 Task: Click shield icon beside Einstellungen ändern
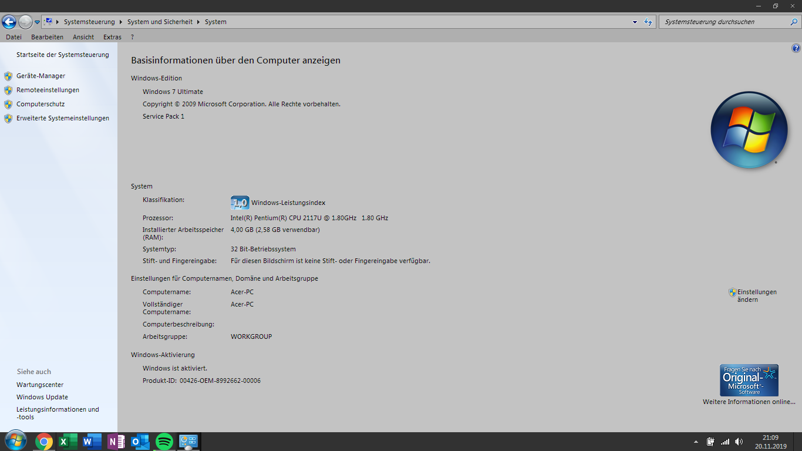733,292
